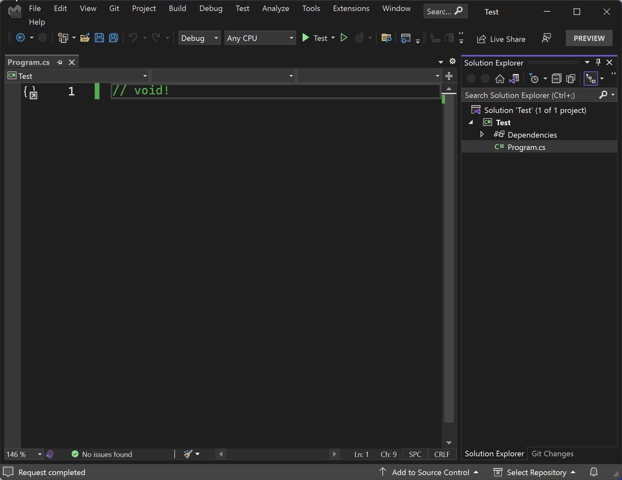Click the Open File folder icon

coord(86,38)
